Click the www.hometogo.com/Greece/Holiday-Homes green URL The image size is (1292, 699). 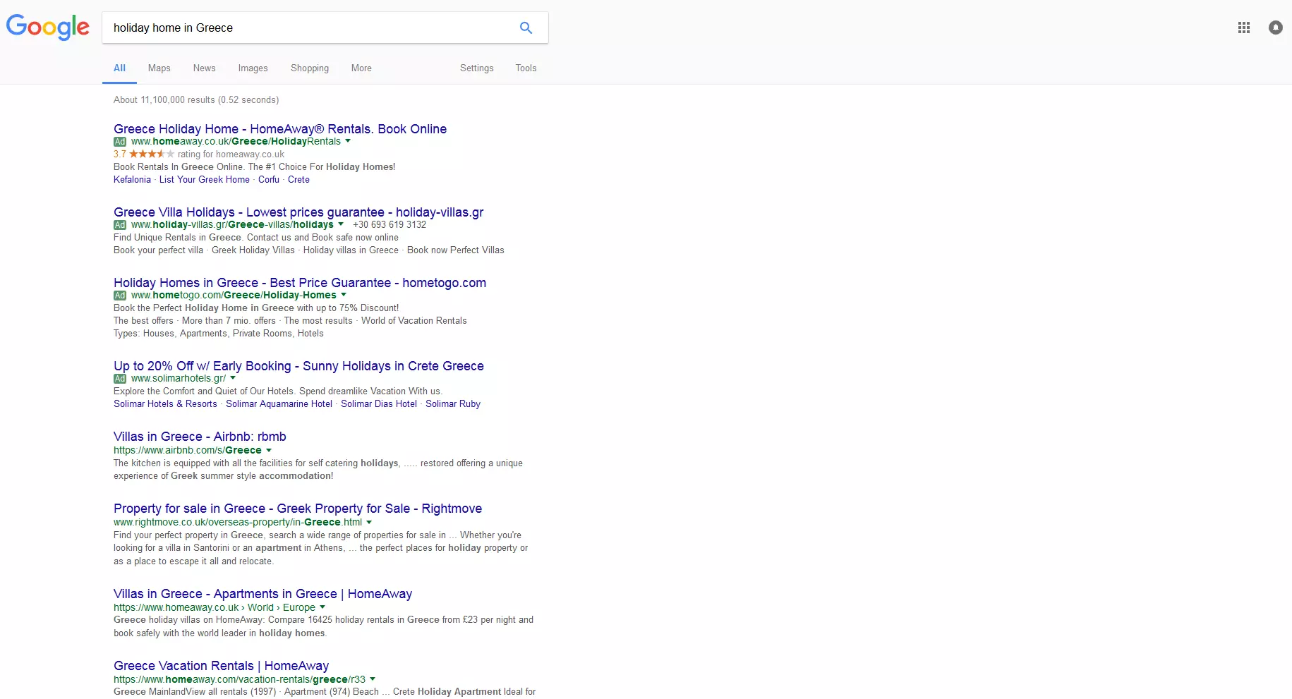pos(234,296)
